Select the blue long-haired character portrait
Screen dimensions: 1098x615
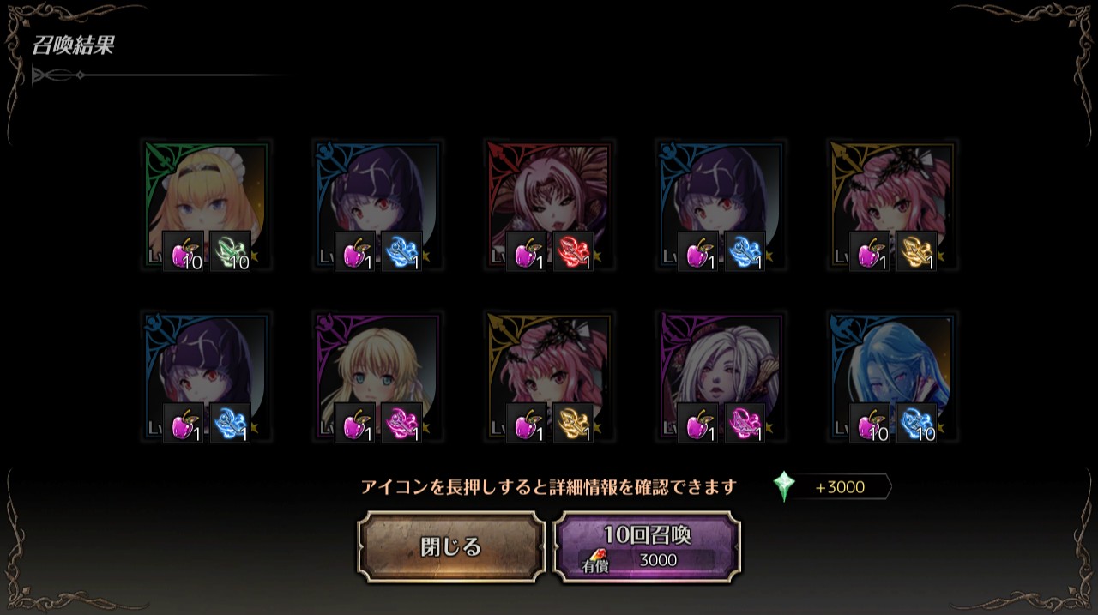[892, 376]
